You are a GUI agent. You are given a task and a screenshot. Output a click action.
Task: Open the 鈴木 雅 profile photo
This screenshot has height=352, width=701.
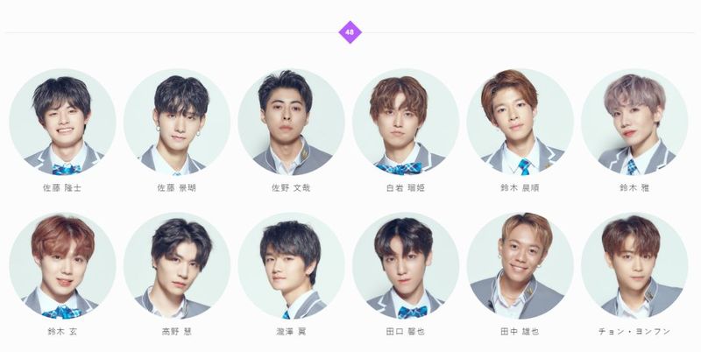click(x=634, y=122)
